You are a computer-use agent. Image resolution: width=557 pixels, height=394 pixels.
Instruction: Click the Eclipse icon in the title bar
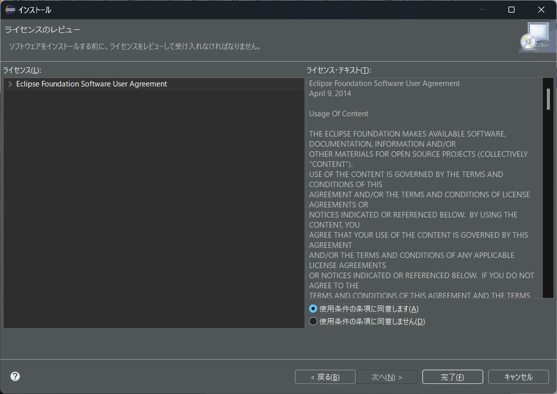coord(10,10)
